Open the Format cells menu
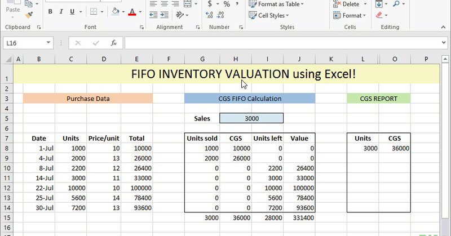 pos(349,16)
